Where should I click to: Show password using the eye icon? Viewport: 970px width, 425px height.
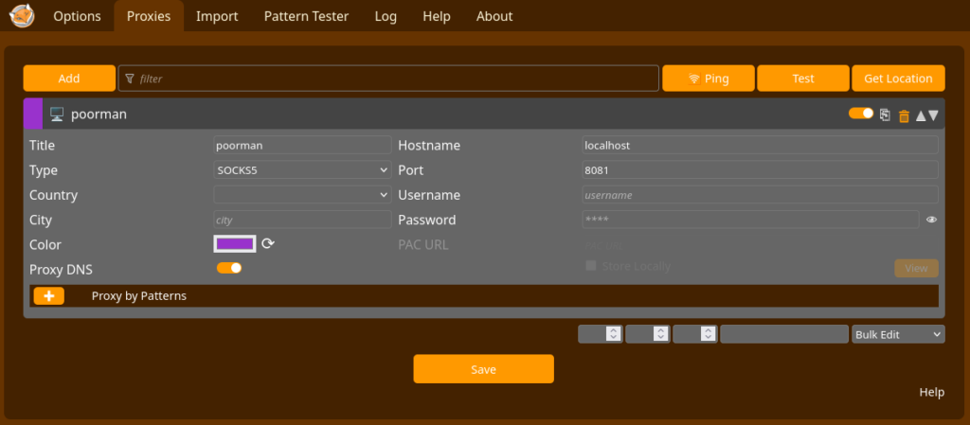click(931, 220)
